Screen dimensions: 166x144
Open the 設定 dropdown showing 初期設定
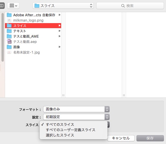(76, 117)
